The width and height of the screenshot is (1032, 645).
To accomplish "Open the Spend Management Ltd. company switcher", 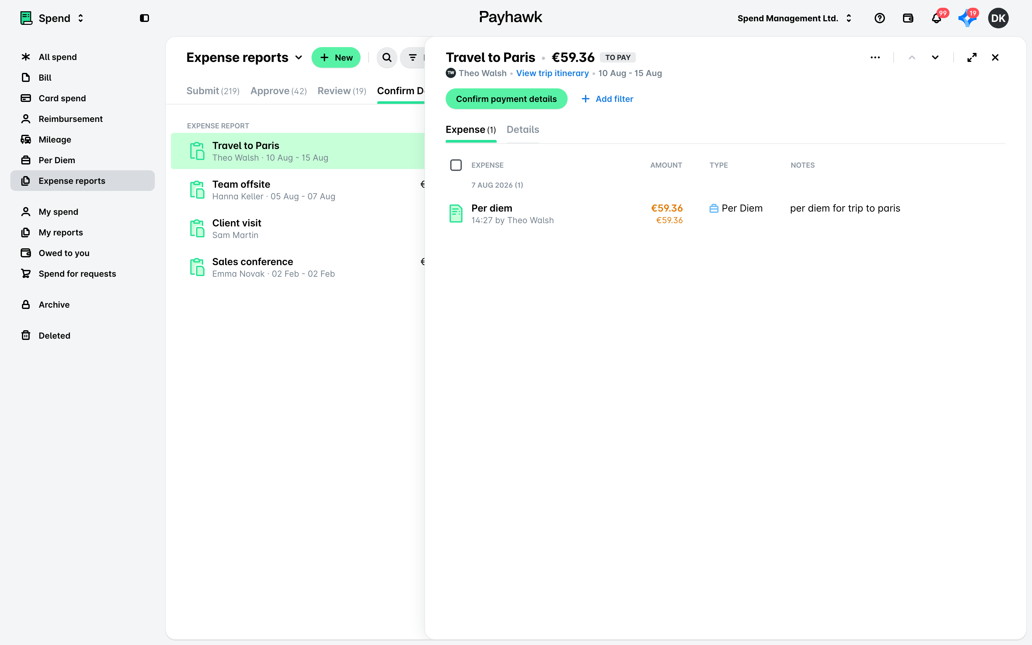I will pos(794,18).
